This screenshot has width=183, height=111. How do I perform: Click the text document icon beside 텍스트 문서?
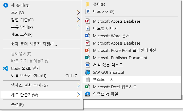tap(88, 79)
